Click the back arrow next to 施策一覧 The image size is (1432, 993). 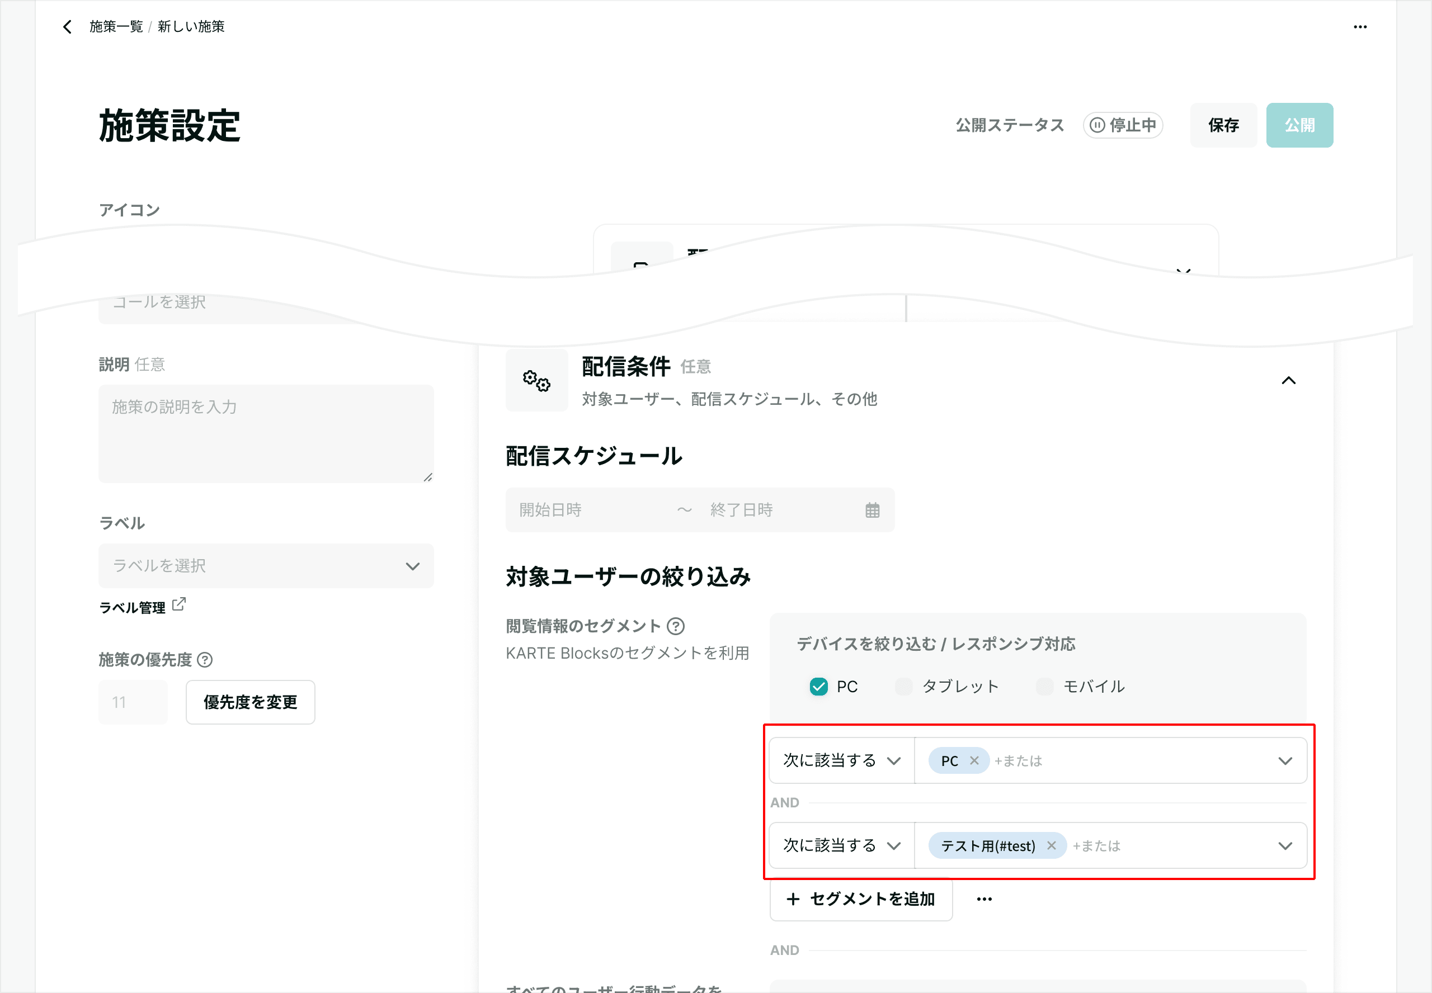(67, 27)
